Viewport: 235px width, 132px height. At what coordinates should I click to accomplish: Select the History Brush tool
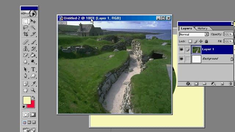click(33, 48)
